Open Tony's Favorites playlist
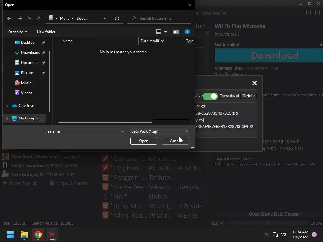Viewport: 323px width, 242px height. pyautogui.click(x=39, y=165)
